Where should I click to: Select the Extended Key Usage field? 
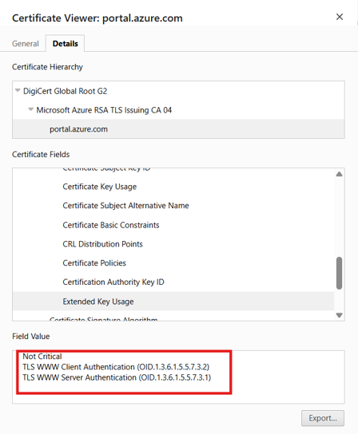point(173,301)
